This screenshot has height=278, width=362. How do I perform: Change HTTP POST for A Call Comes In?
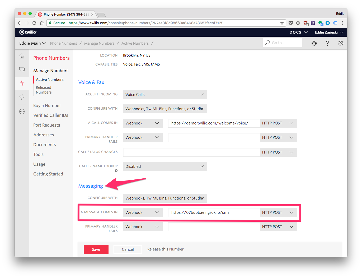(x=278, y=123)
